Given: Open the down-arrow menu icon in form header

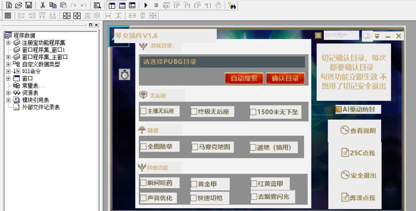Looking at the screenshot, I should (377, 36).
